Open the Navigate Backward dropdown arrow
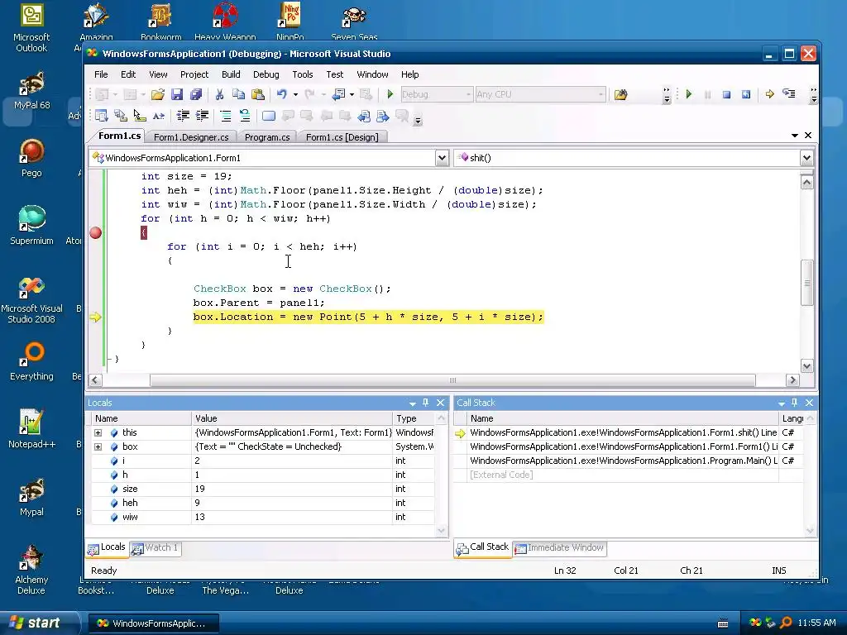 point(352,94)
